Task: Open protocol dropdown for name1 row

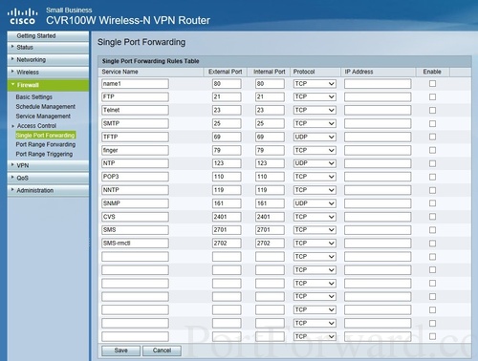Action: pos(315,84)
